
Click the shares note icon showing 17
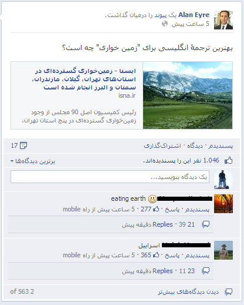point(23,145)
